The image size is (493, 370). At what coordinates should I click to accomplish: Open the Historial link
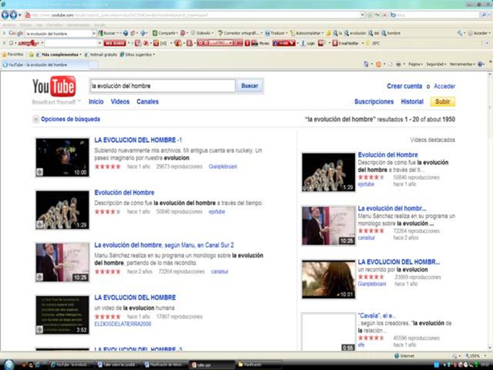tap(412, 102)
